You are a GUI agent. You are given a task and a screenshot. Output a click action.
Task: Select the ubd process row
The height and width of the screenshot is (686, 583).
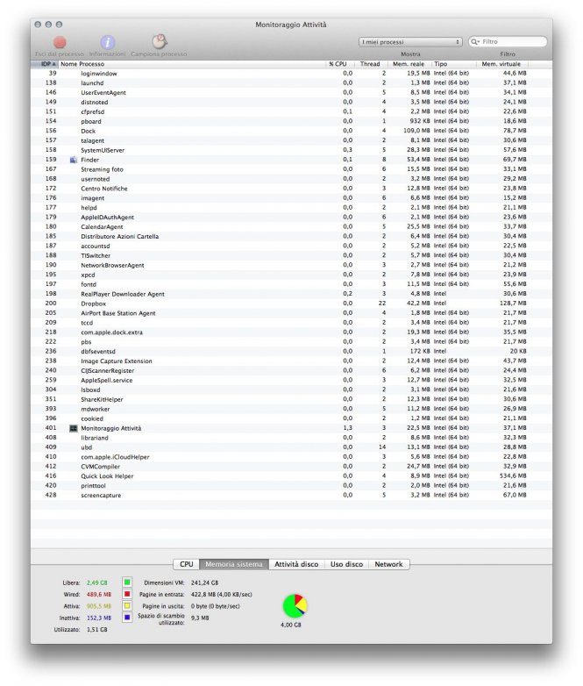291,448
